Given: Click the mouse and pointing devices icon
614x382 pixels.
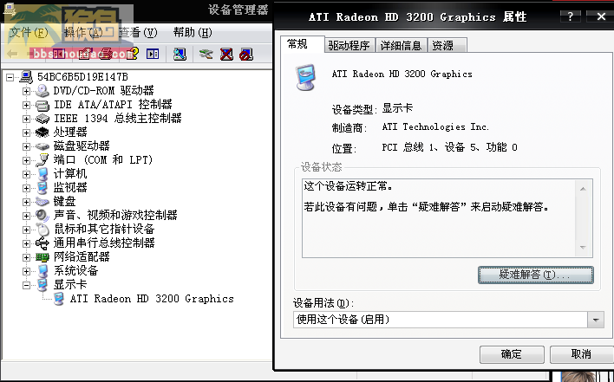Looking at the screenshot, I should (42, 230).
